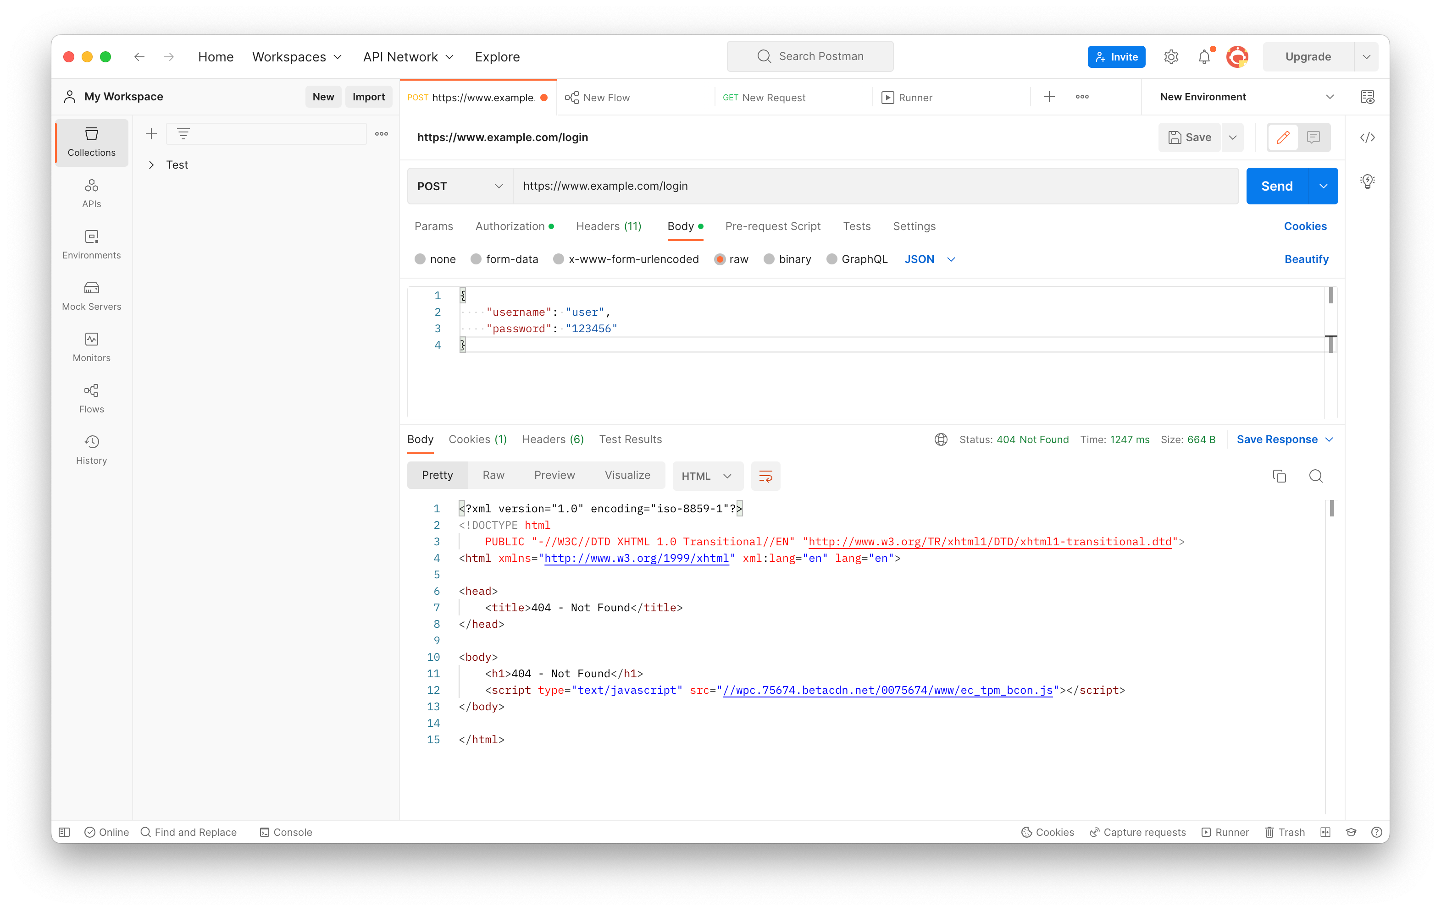The height and width of the screenshot is (911, 1441).
Task: Open the Collections sidebar panel
Action: [91, 142]
